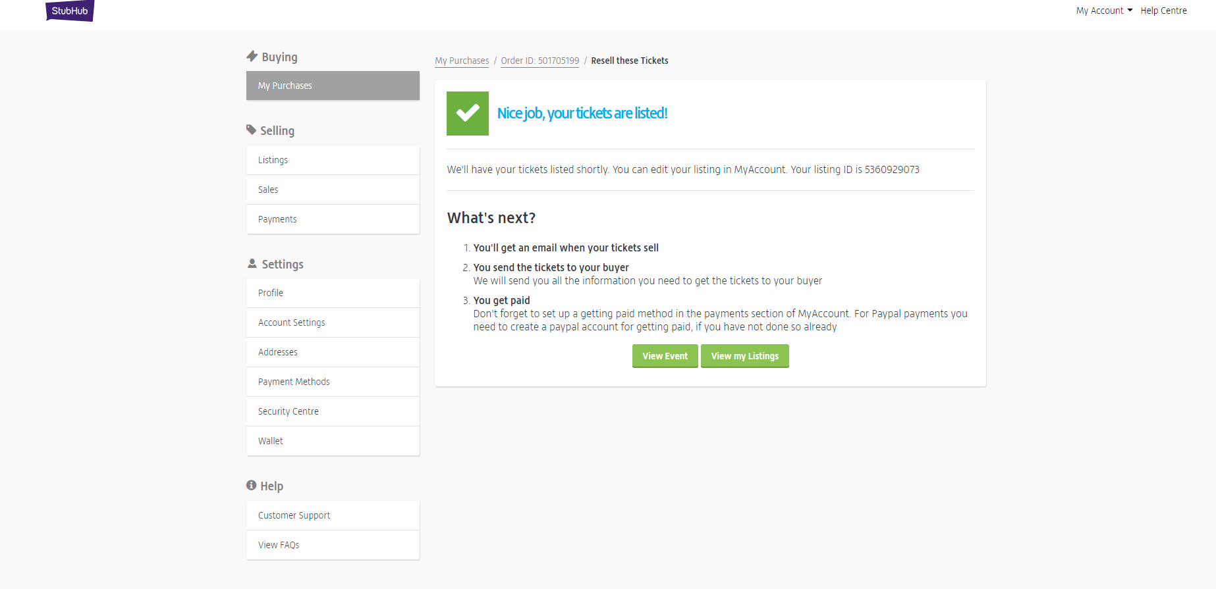Screen dimensions: 1216x589
Task: Open Security Centre
Action: 333,411
